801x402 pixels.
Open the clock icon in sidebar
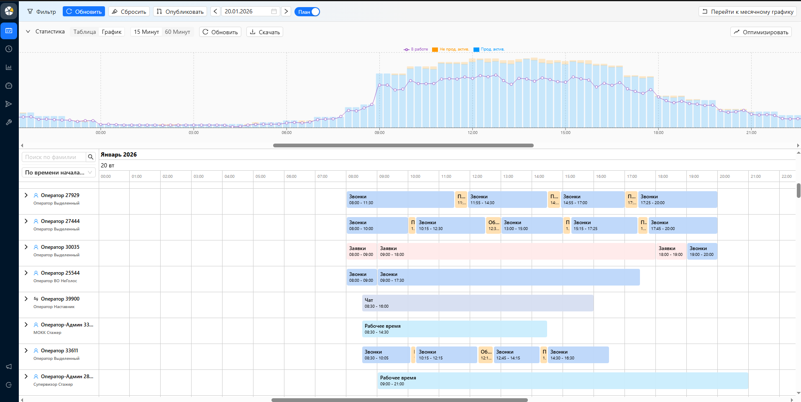tap(9, 49)
